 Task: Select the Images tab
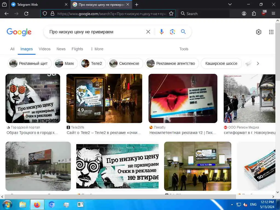(27, 49)
